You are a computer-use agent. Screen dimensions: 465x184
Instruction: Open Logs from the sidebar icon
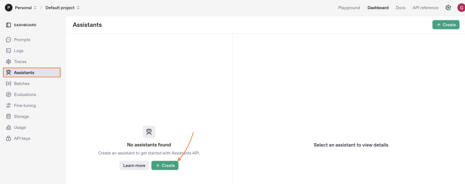pyautogui.click(x=9, y=50)
